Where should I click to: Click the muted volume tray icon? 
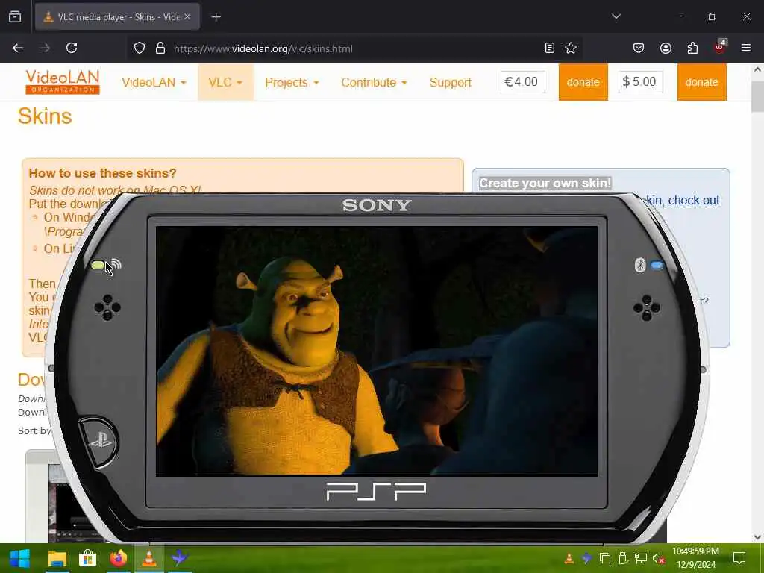(659, 558)
